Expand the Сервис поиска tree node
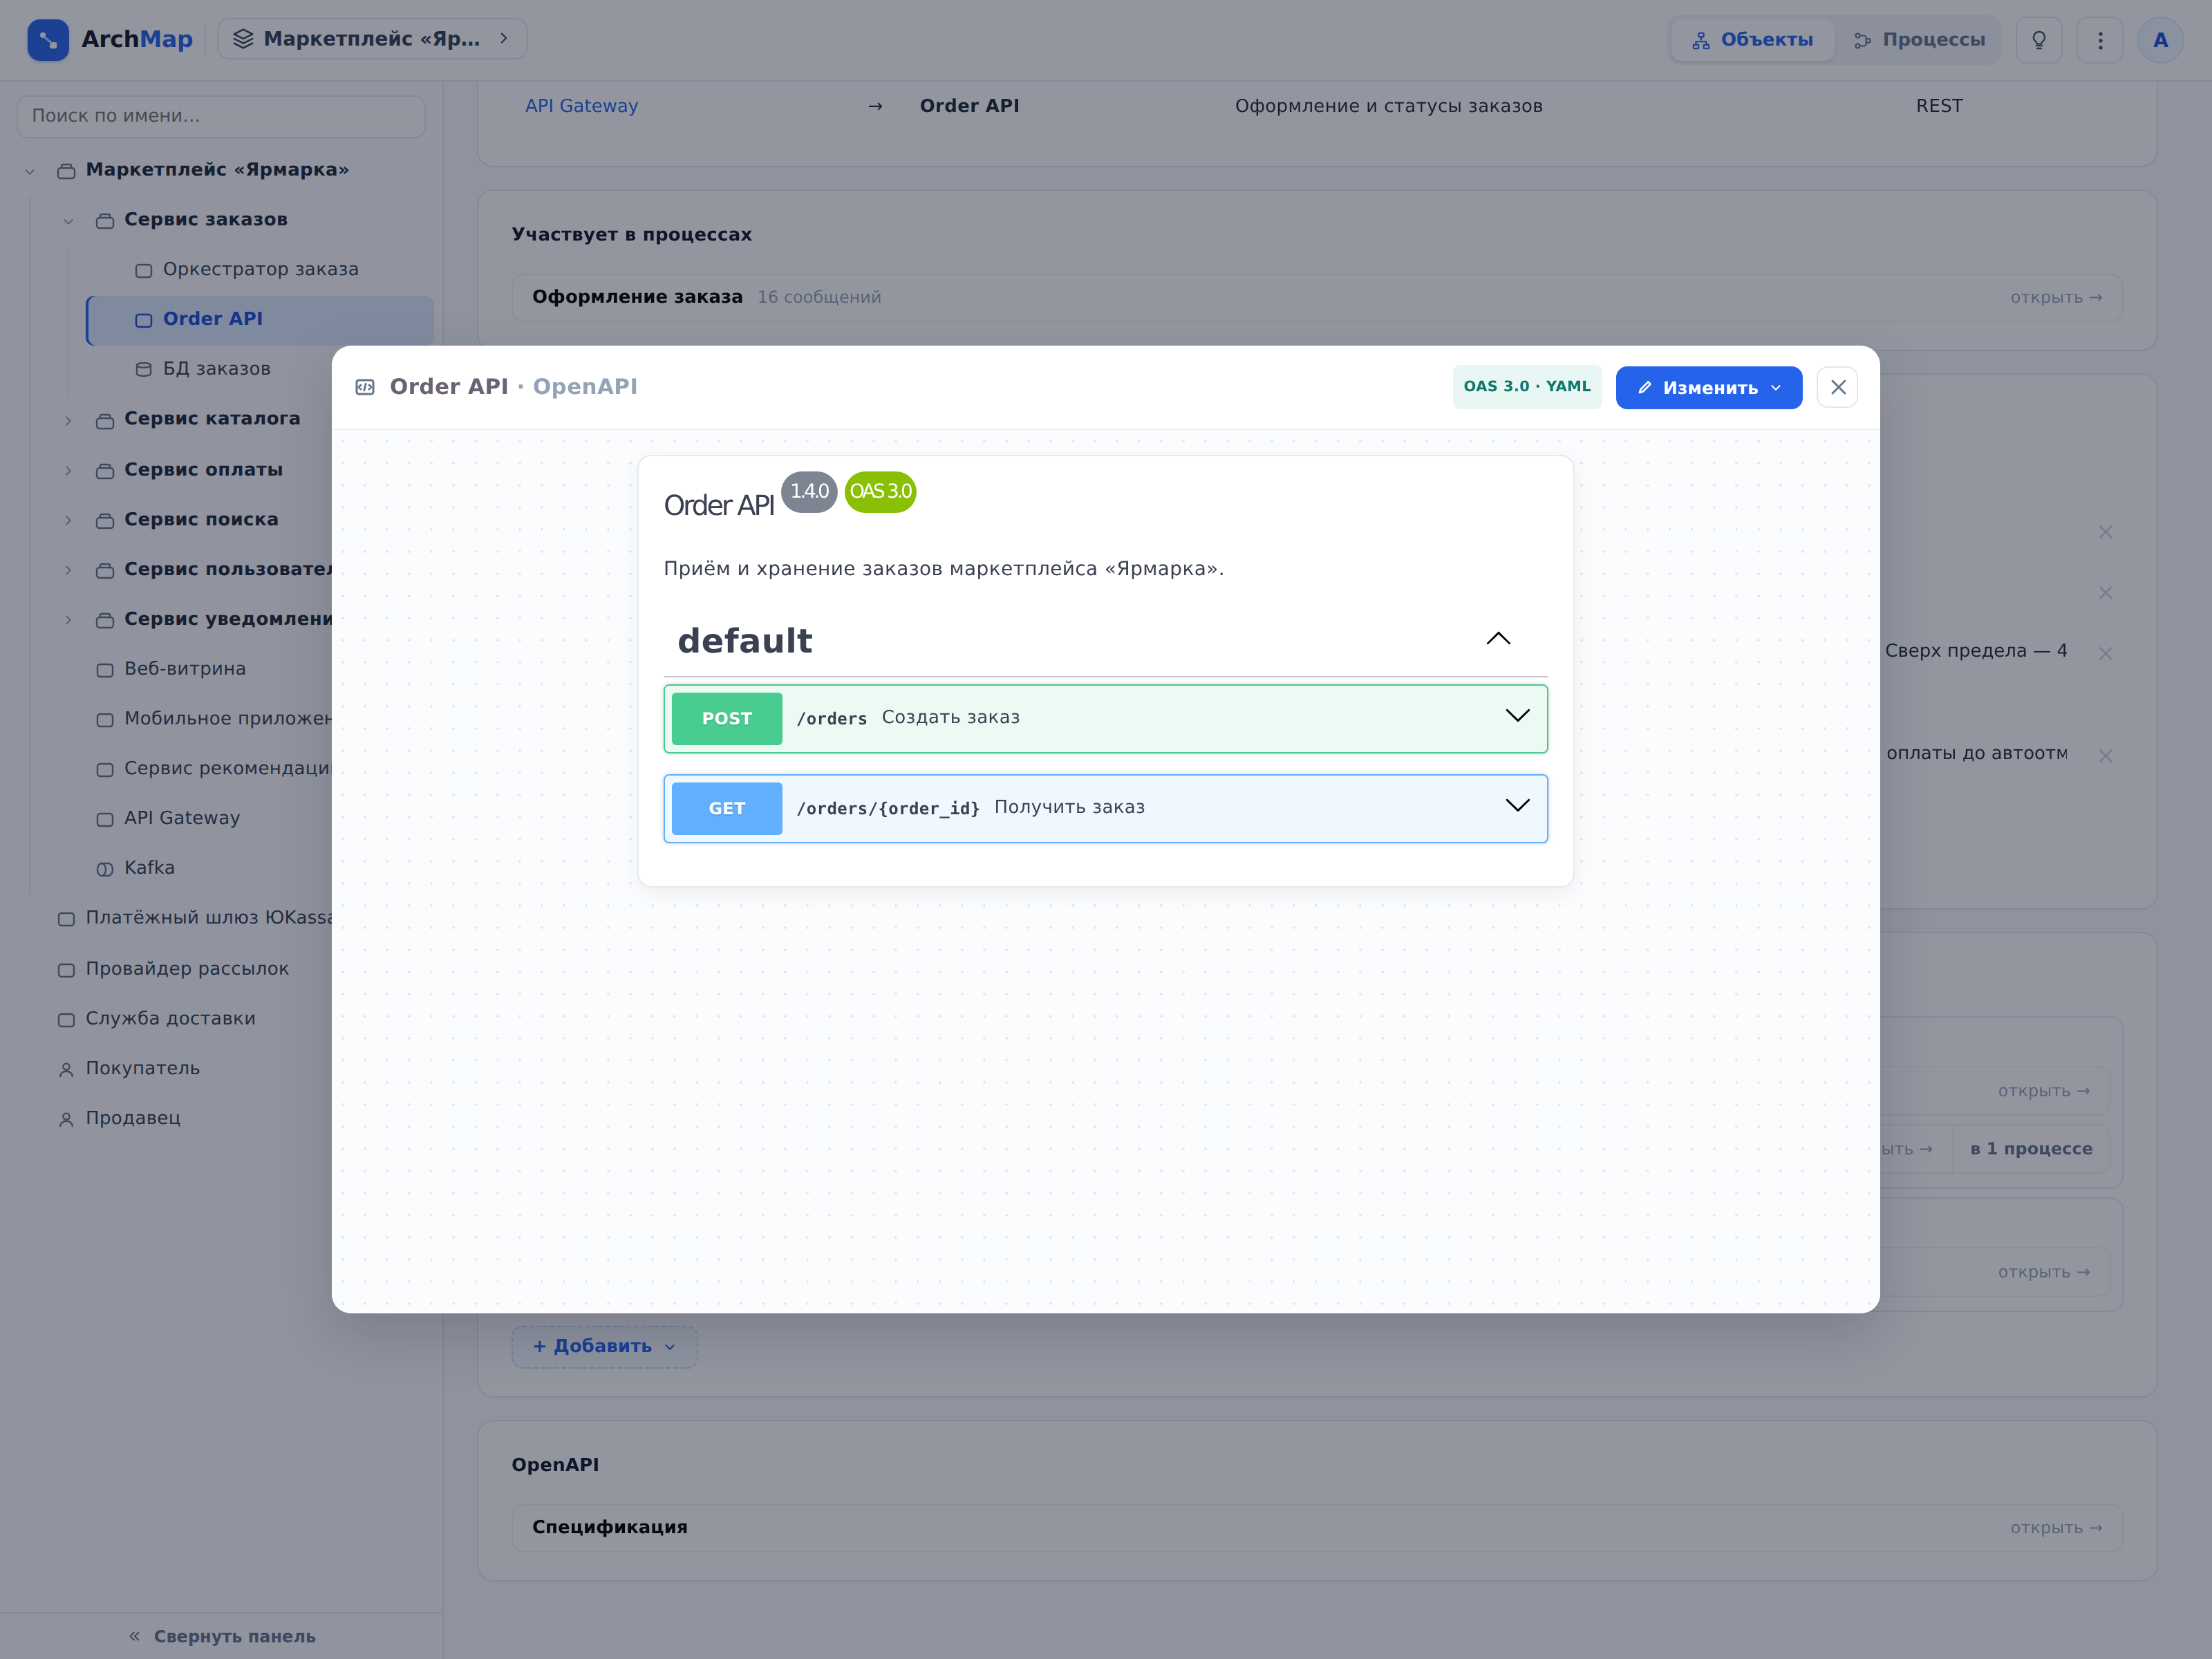 click(x=68, y=520)
